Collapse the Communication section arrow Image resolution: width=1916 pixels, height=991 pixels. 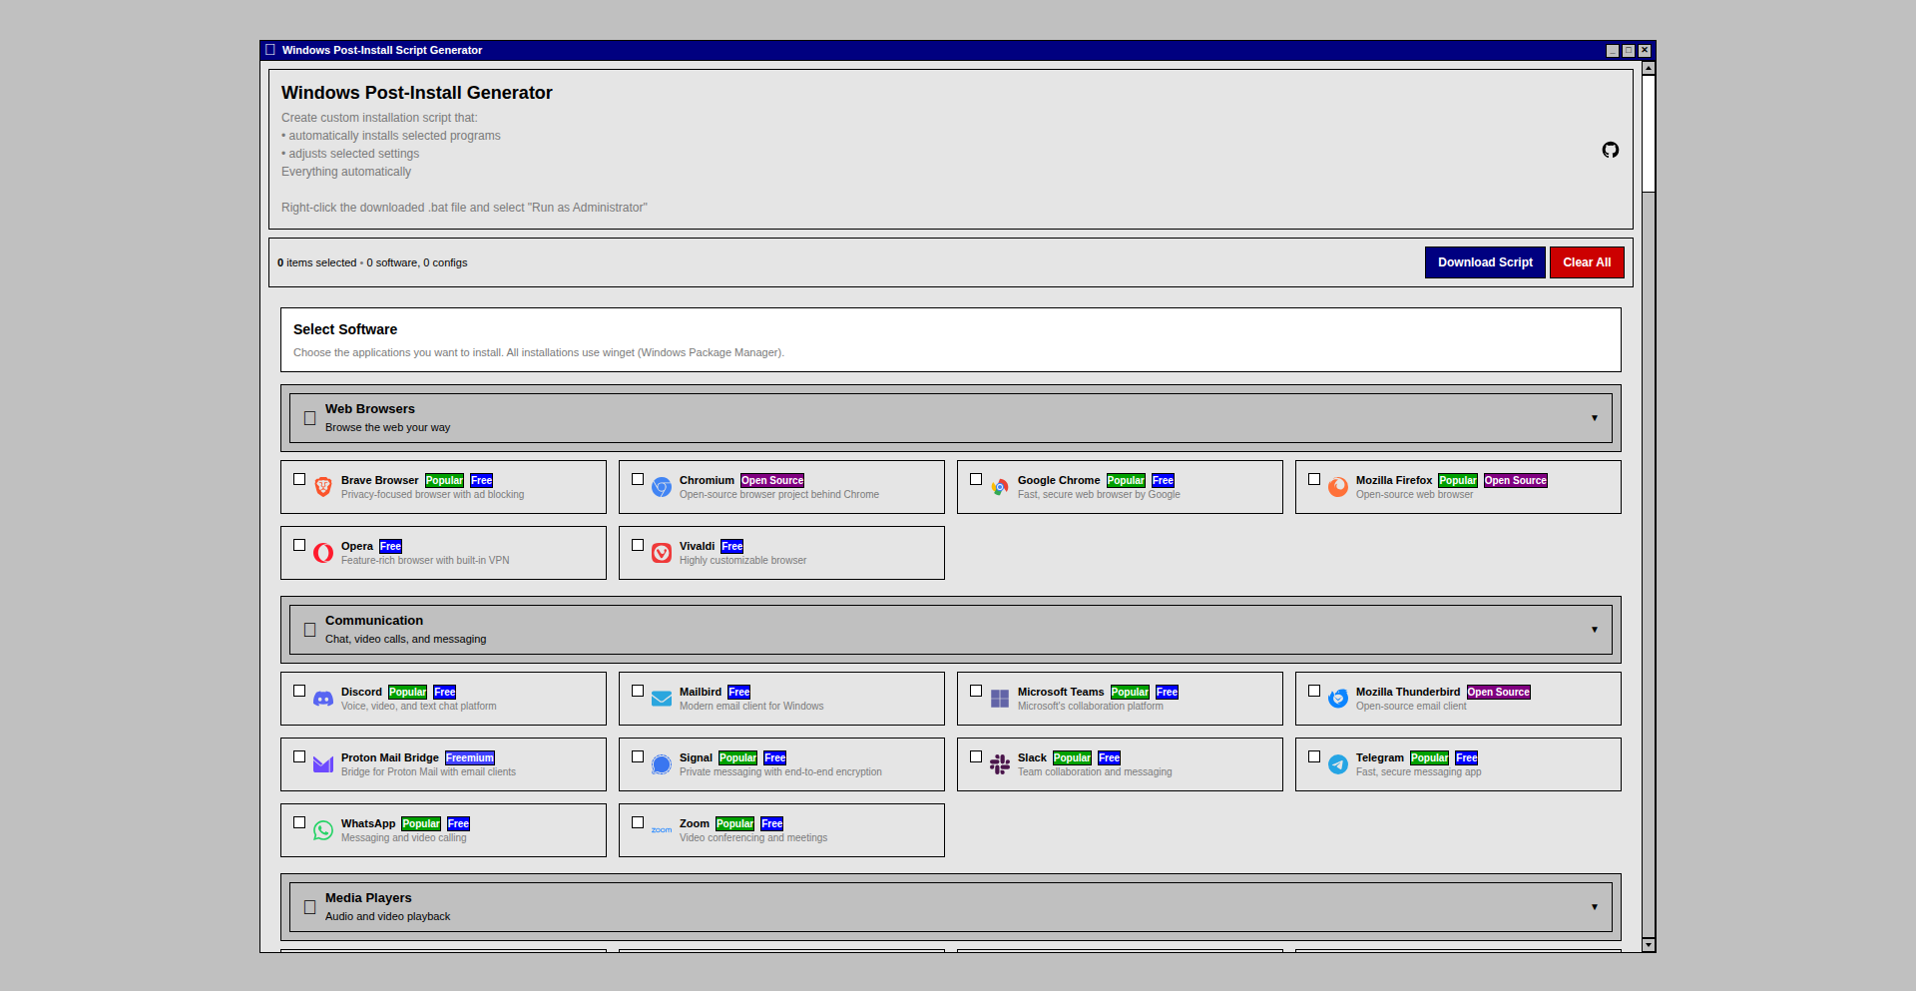(x=1594, y=630)
